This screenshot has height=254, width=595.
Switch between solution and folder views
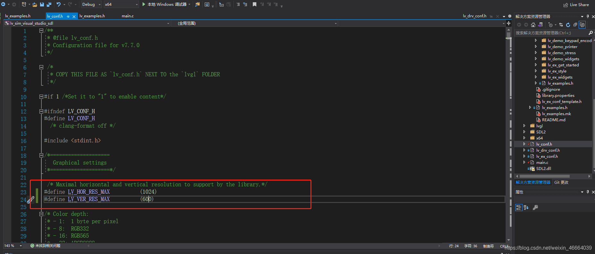tap(540, 25)
